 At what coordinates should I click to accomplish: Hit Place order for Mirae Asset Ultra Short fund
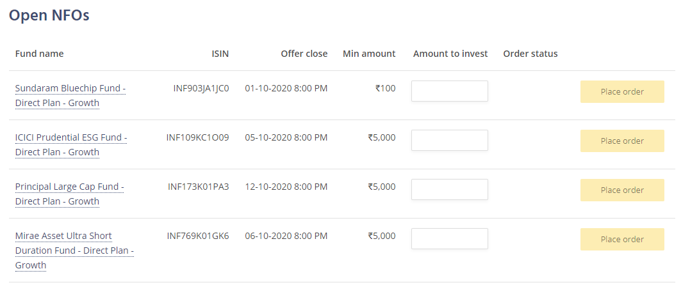point(621,240)
